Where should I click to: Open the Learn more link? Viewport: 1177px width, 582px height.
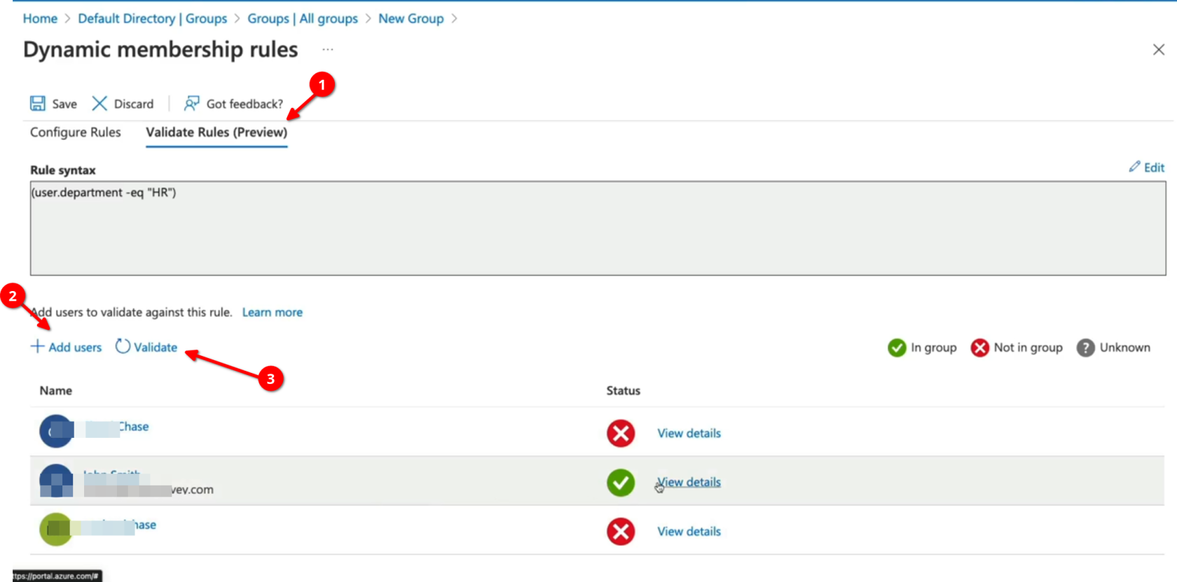pyautogui.click(x=272, y=313)
